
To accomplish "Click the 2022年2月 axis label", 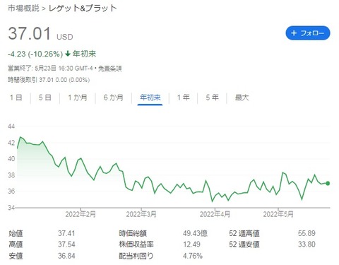I will tap(81, 214).
